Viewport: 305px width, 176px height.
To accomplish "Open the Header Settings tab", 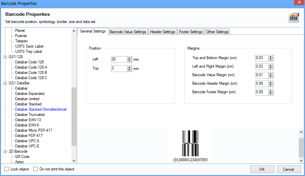I will pos(162,32).
